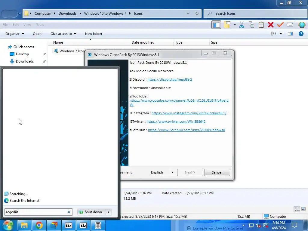Open the notification center icon
This screenshot has width=308, height=231.
point(294,225)
